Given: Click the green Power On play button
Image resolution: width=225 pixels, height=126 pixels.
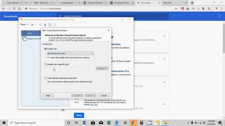Looking at the screenshot, I should pos(33,25).
